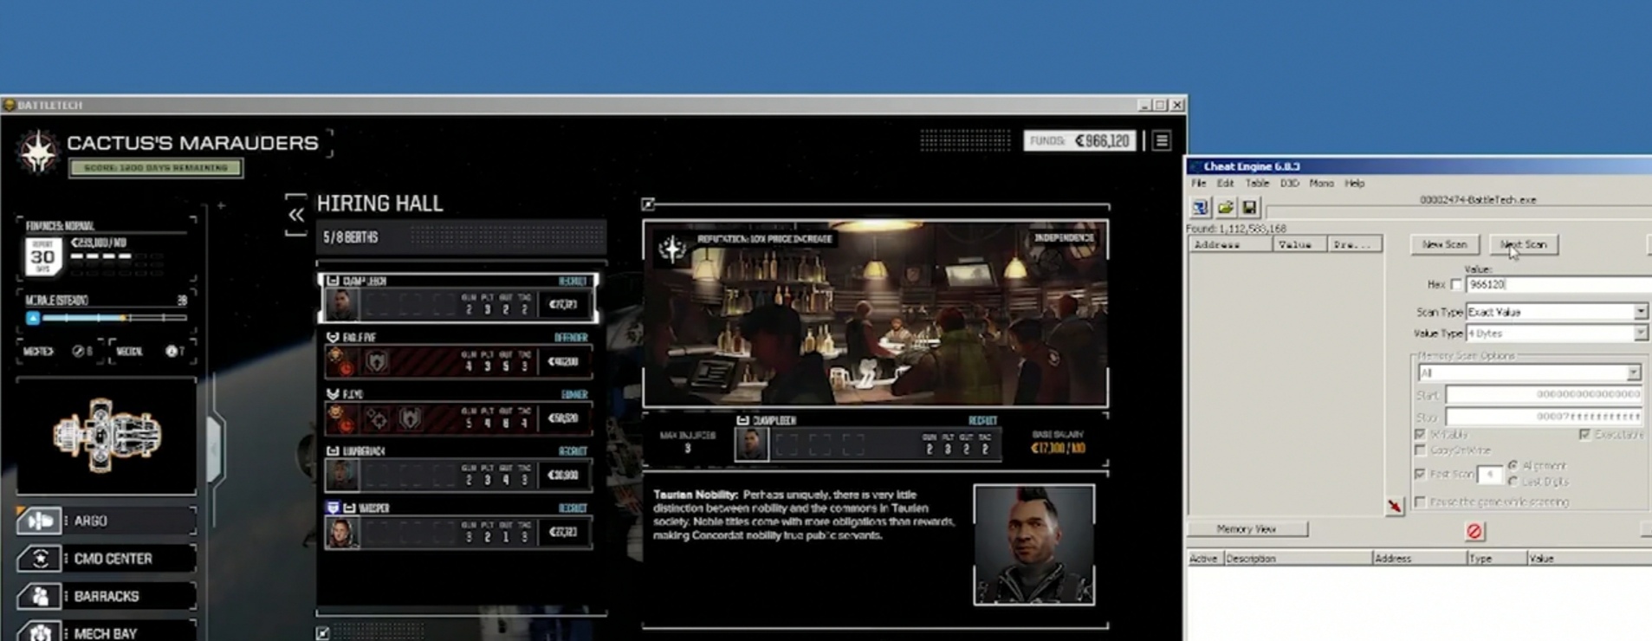
Task: Open process list icon in Cheat Engine
Action: click(1200, 207)
